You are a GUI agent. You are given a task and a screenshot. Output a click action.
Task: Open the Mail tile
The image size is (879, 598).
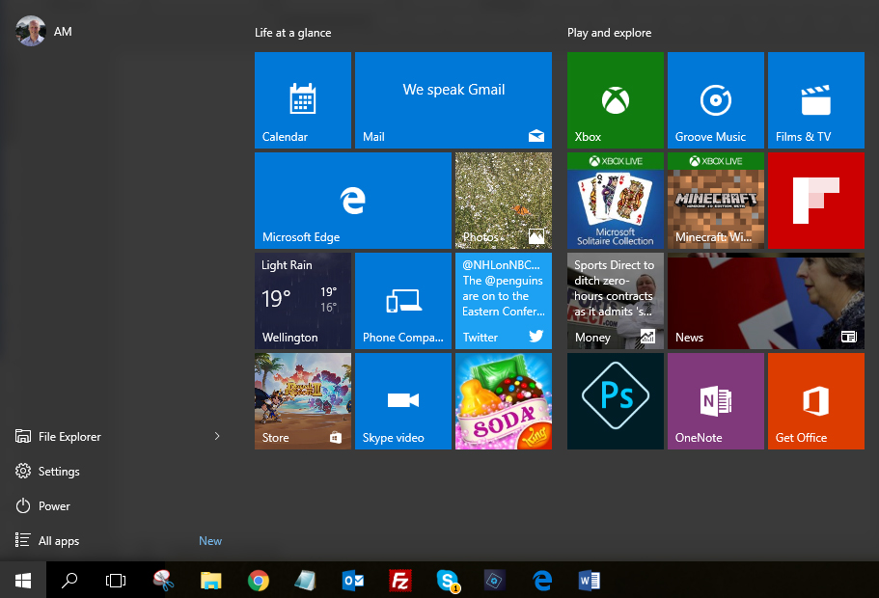click(x=453, y=100)
